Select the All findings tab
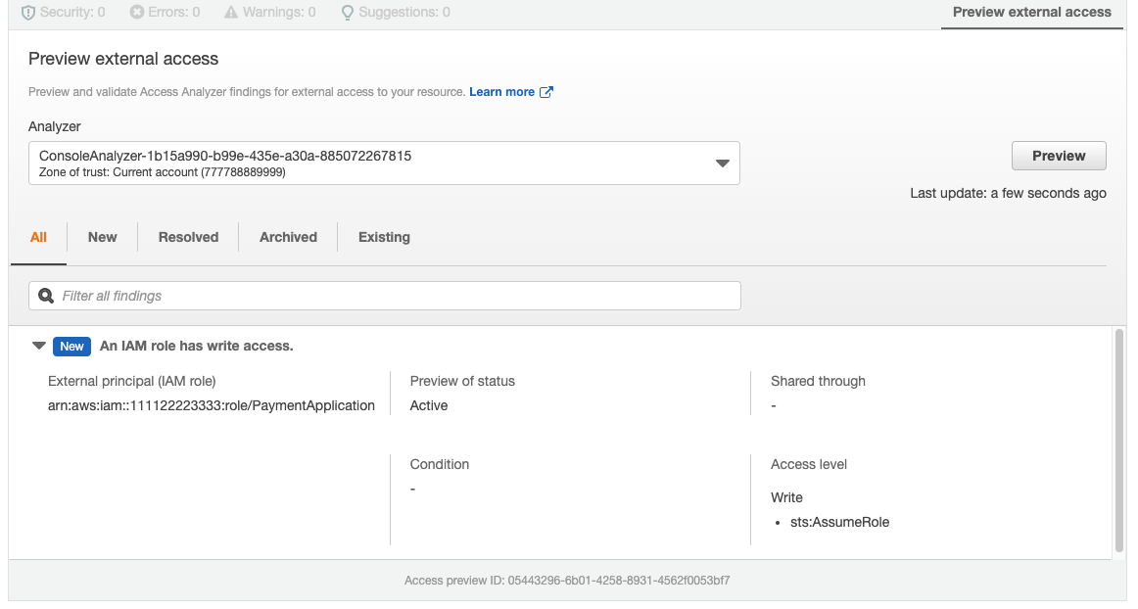 38,237
